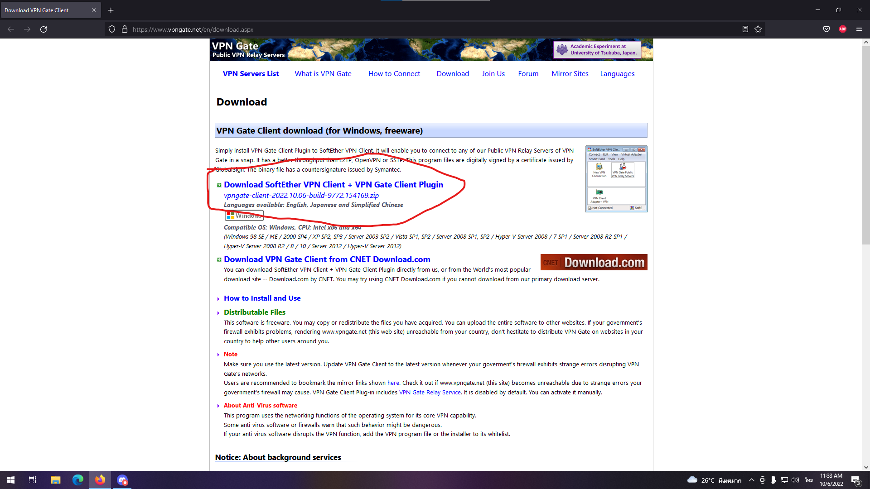Click the green arrow beside SoftEther download
The image size is (870, 489).
(219, 185)
